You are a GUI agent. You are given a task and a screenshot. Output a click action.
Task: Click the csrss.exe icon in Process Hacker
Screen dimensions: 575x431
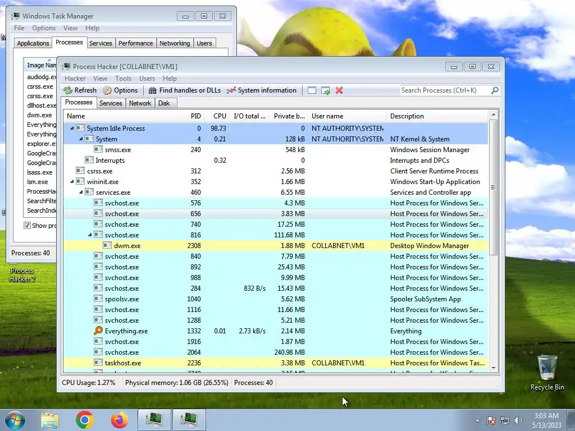tap(80, 171)
